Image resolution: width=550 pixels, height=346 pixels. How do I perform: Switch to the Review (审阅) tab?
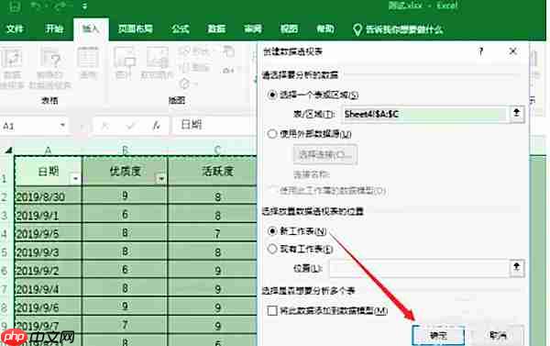click(x=253, y=28)
